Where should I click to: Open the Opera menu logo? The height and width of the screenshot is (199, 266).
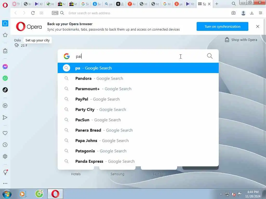[x=5, y=5]
